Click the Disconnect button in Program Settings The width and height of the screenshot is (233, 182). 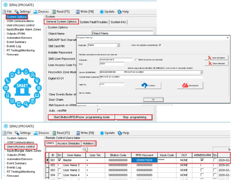pos(190,86)
